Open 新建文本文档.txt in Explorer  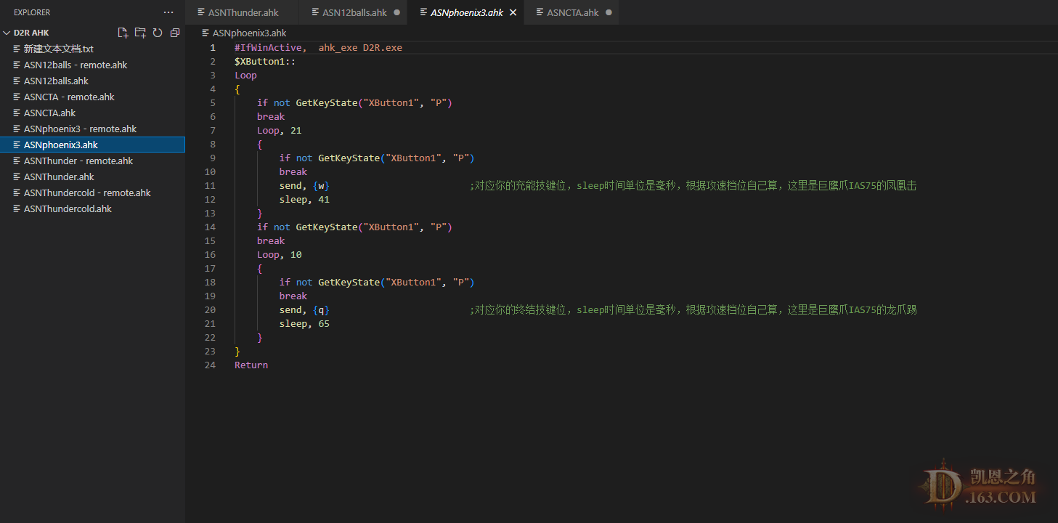[x=93, y=49]
